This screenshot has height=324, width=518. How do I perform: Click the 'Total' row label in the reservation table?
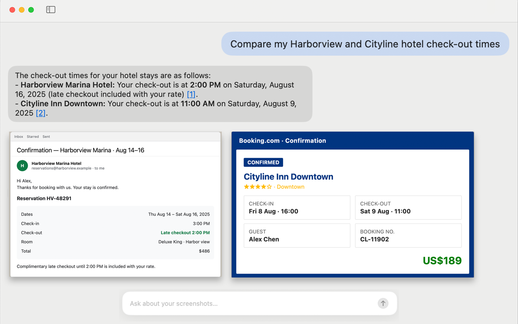[x=26, y=251]
